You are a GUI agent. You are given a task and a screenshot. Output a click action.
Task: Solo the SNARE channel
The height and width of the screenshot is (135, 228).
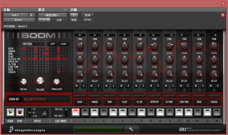point(98,86)
